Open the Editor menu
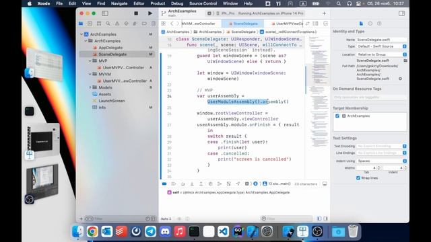The image size is (431, 242). pyautogui.click(x=139, y=3)
